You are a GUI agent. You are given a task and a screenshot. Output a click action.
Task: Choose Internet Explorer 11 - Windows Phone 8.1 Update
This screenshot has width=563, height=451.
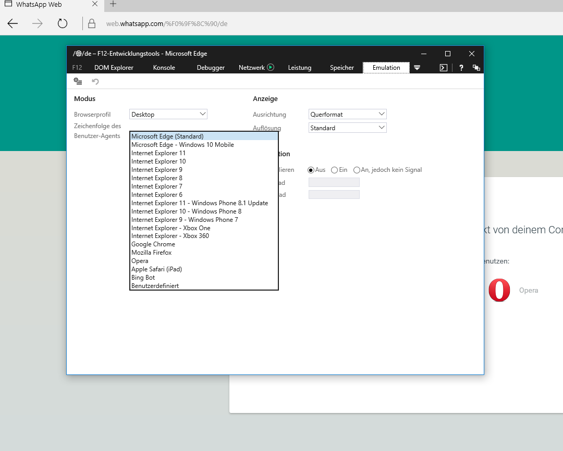[x=204, y=203]
